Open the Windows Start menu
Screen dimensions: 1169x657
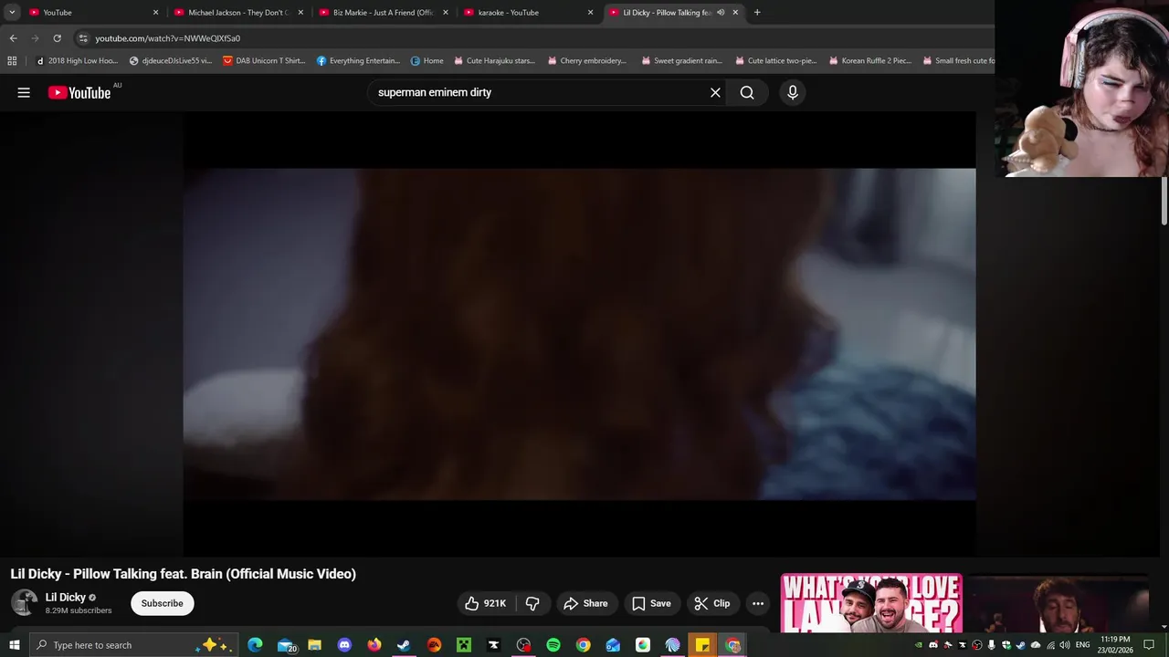click(x=14, y=645)
